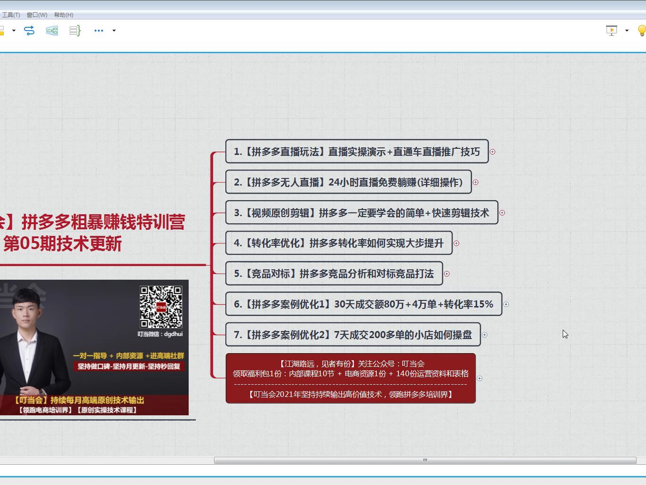The image size is (646, 485).
Task: Select central topic 拼多多粗暴赚钱特训营
Action: (x=94, y=233)
